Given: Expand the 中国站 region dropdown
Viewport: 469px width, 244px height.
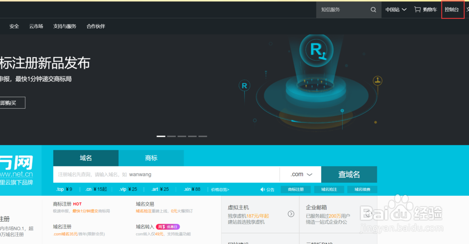Looking at the screenshot, I should click(x=396, y=9).
